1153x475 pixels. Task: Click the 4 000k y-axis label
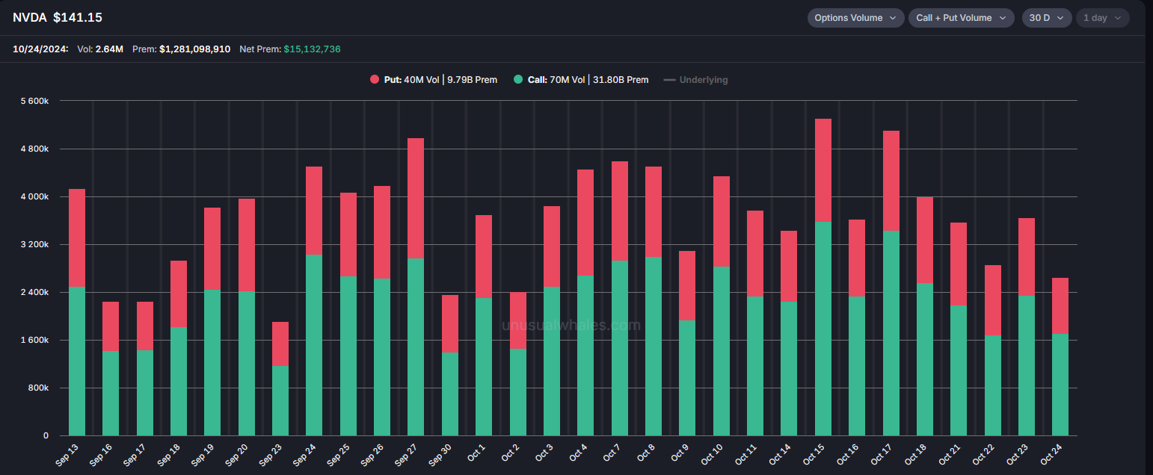tap(34, 196)
